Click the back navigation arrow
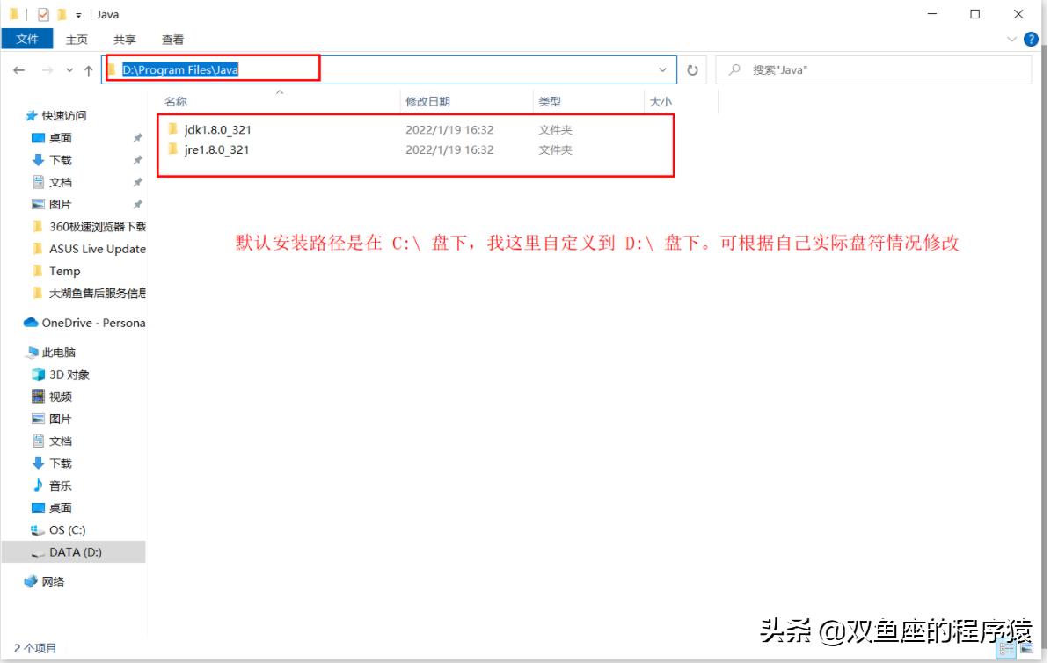The image size is (1051, 663). [19, 69]
